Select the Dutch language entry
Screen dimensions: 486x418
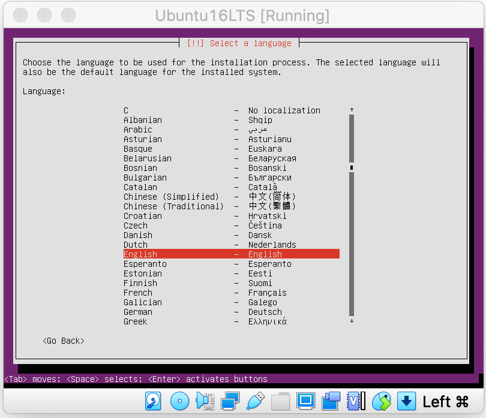pos(231,245)
